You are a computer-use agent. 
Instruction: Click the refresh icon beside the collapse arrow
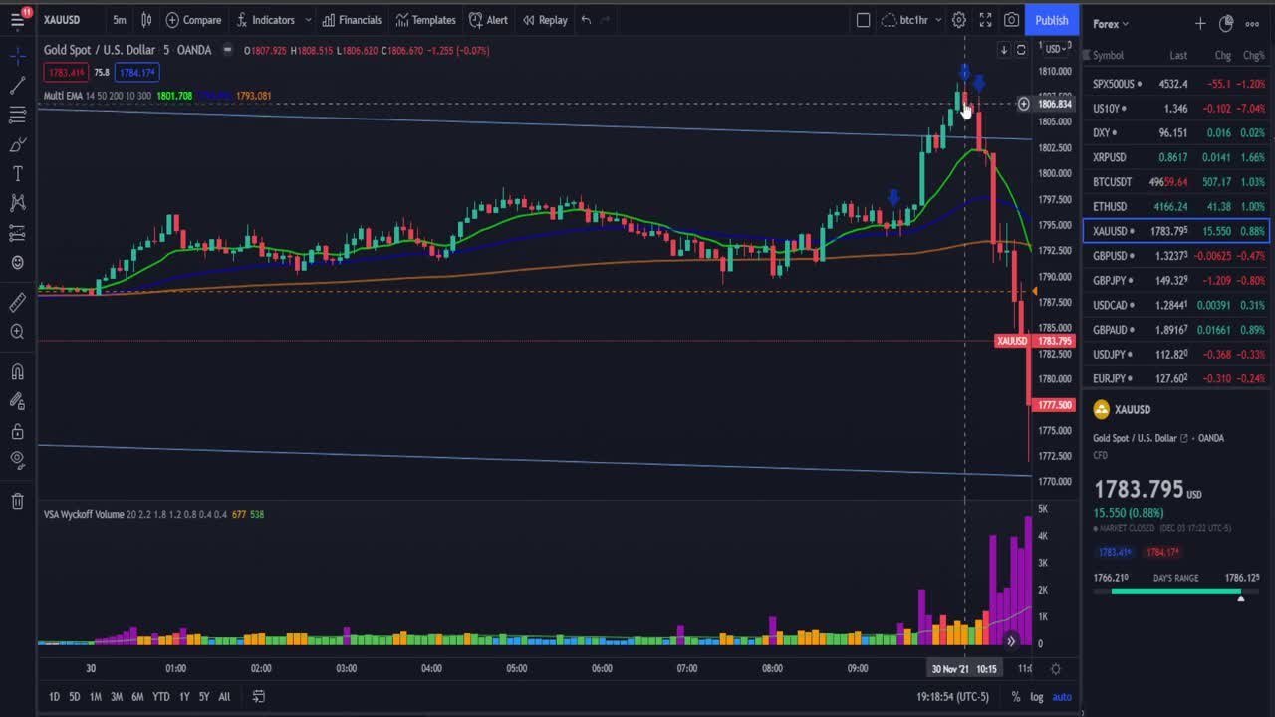pos(1021,50)
